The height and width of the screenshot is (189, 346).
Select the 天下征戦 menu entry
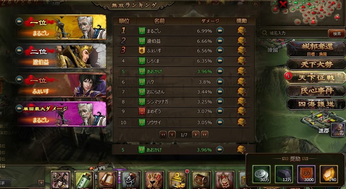pos(317,78)
